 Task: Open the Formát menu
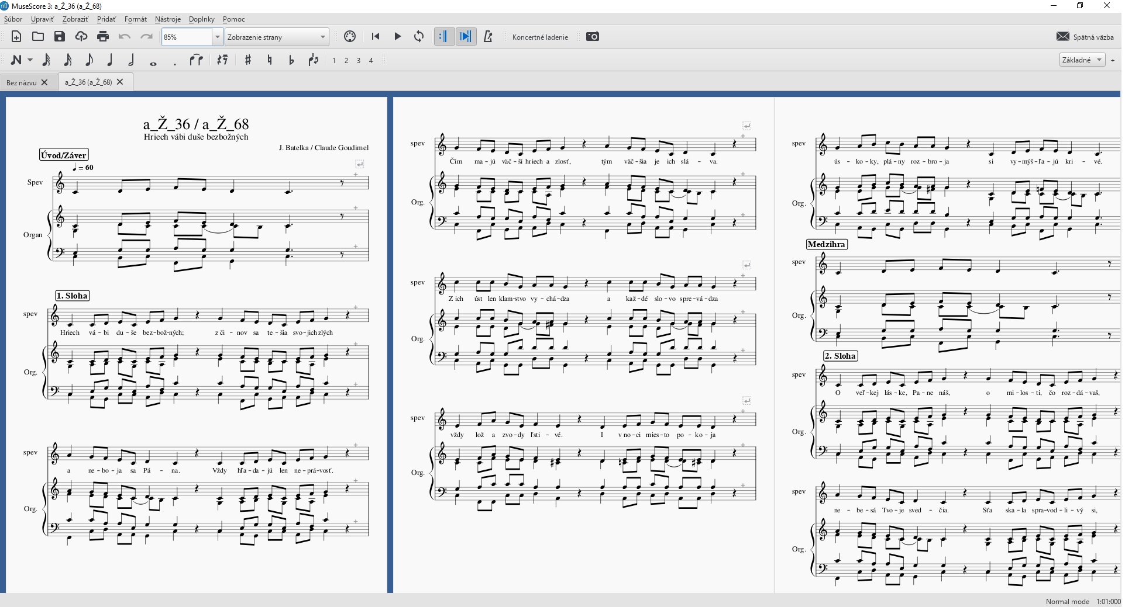coord(136,19)
